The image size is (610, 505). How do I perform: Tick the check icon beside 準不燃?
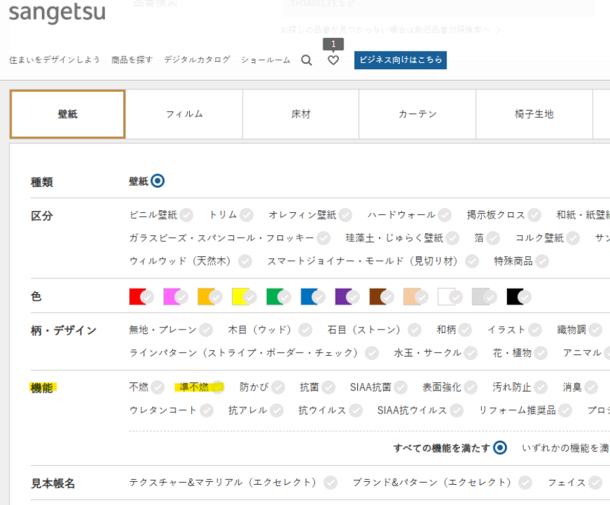[218, 388]
